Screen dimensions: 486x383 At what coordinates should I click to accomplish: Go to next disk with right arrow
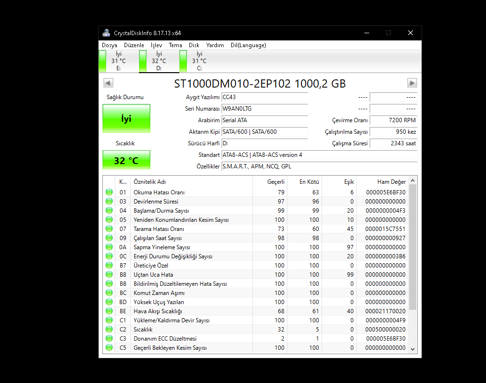click(x=412, y=83)
